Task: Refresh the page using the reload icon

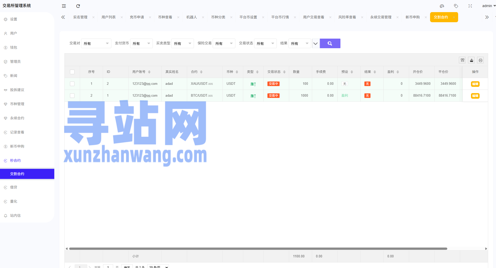Action: coord(78,6)
